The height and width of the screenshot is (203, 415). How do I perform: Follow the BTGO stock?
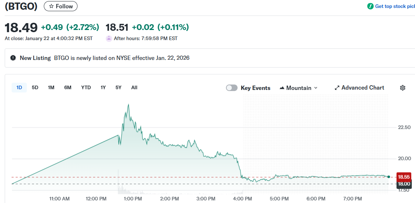coord(60,6)
